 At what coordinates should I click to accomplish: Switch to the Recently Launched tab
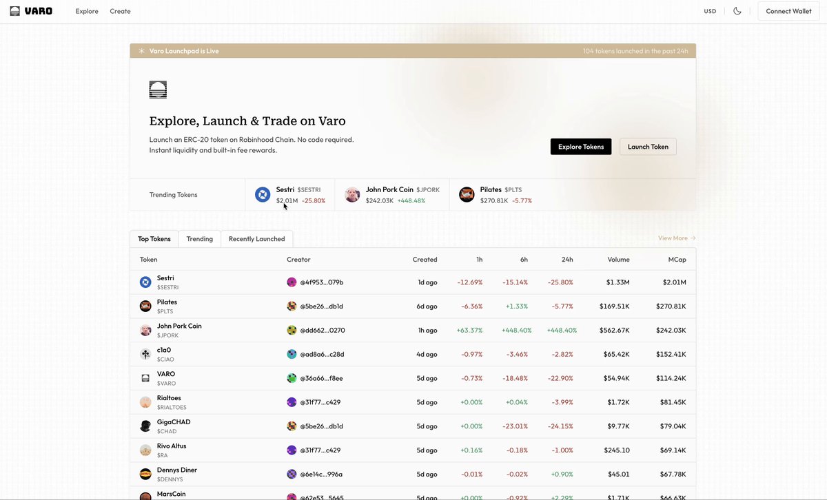pyautogui.click(x=256, y=239)
